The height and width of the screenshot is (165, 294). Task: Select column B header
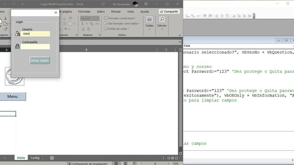click(x=86, y=50)
